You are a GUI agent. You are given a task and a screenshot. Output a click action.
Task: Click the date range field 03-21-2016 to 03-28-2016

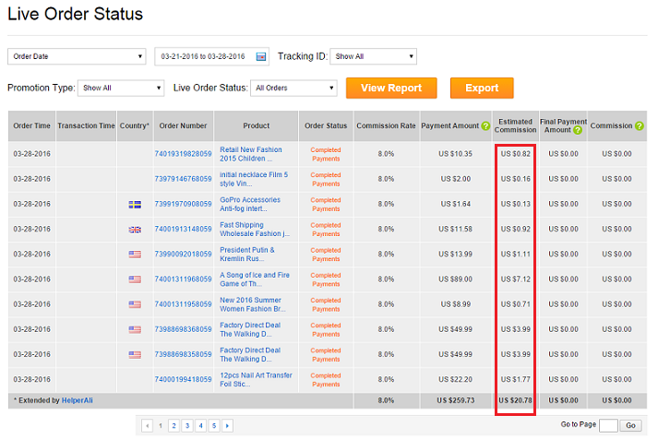click(212, 56)
